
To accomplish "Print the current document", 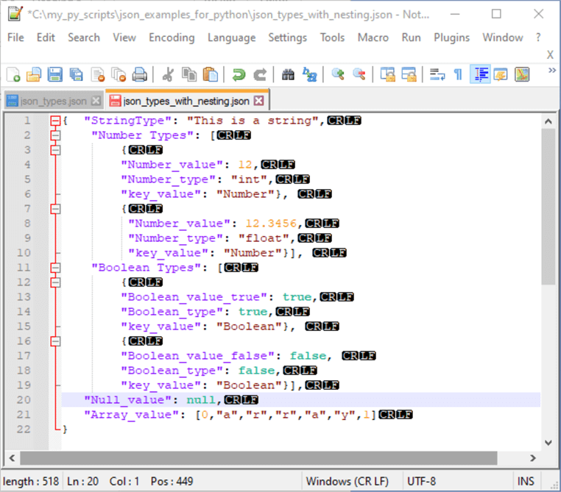I will coord(140,75).
